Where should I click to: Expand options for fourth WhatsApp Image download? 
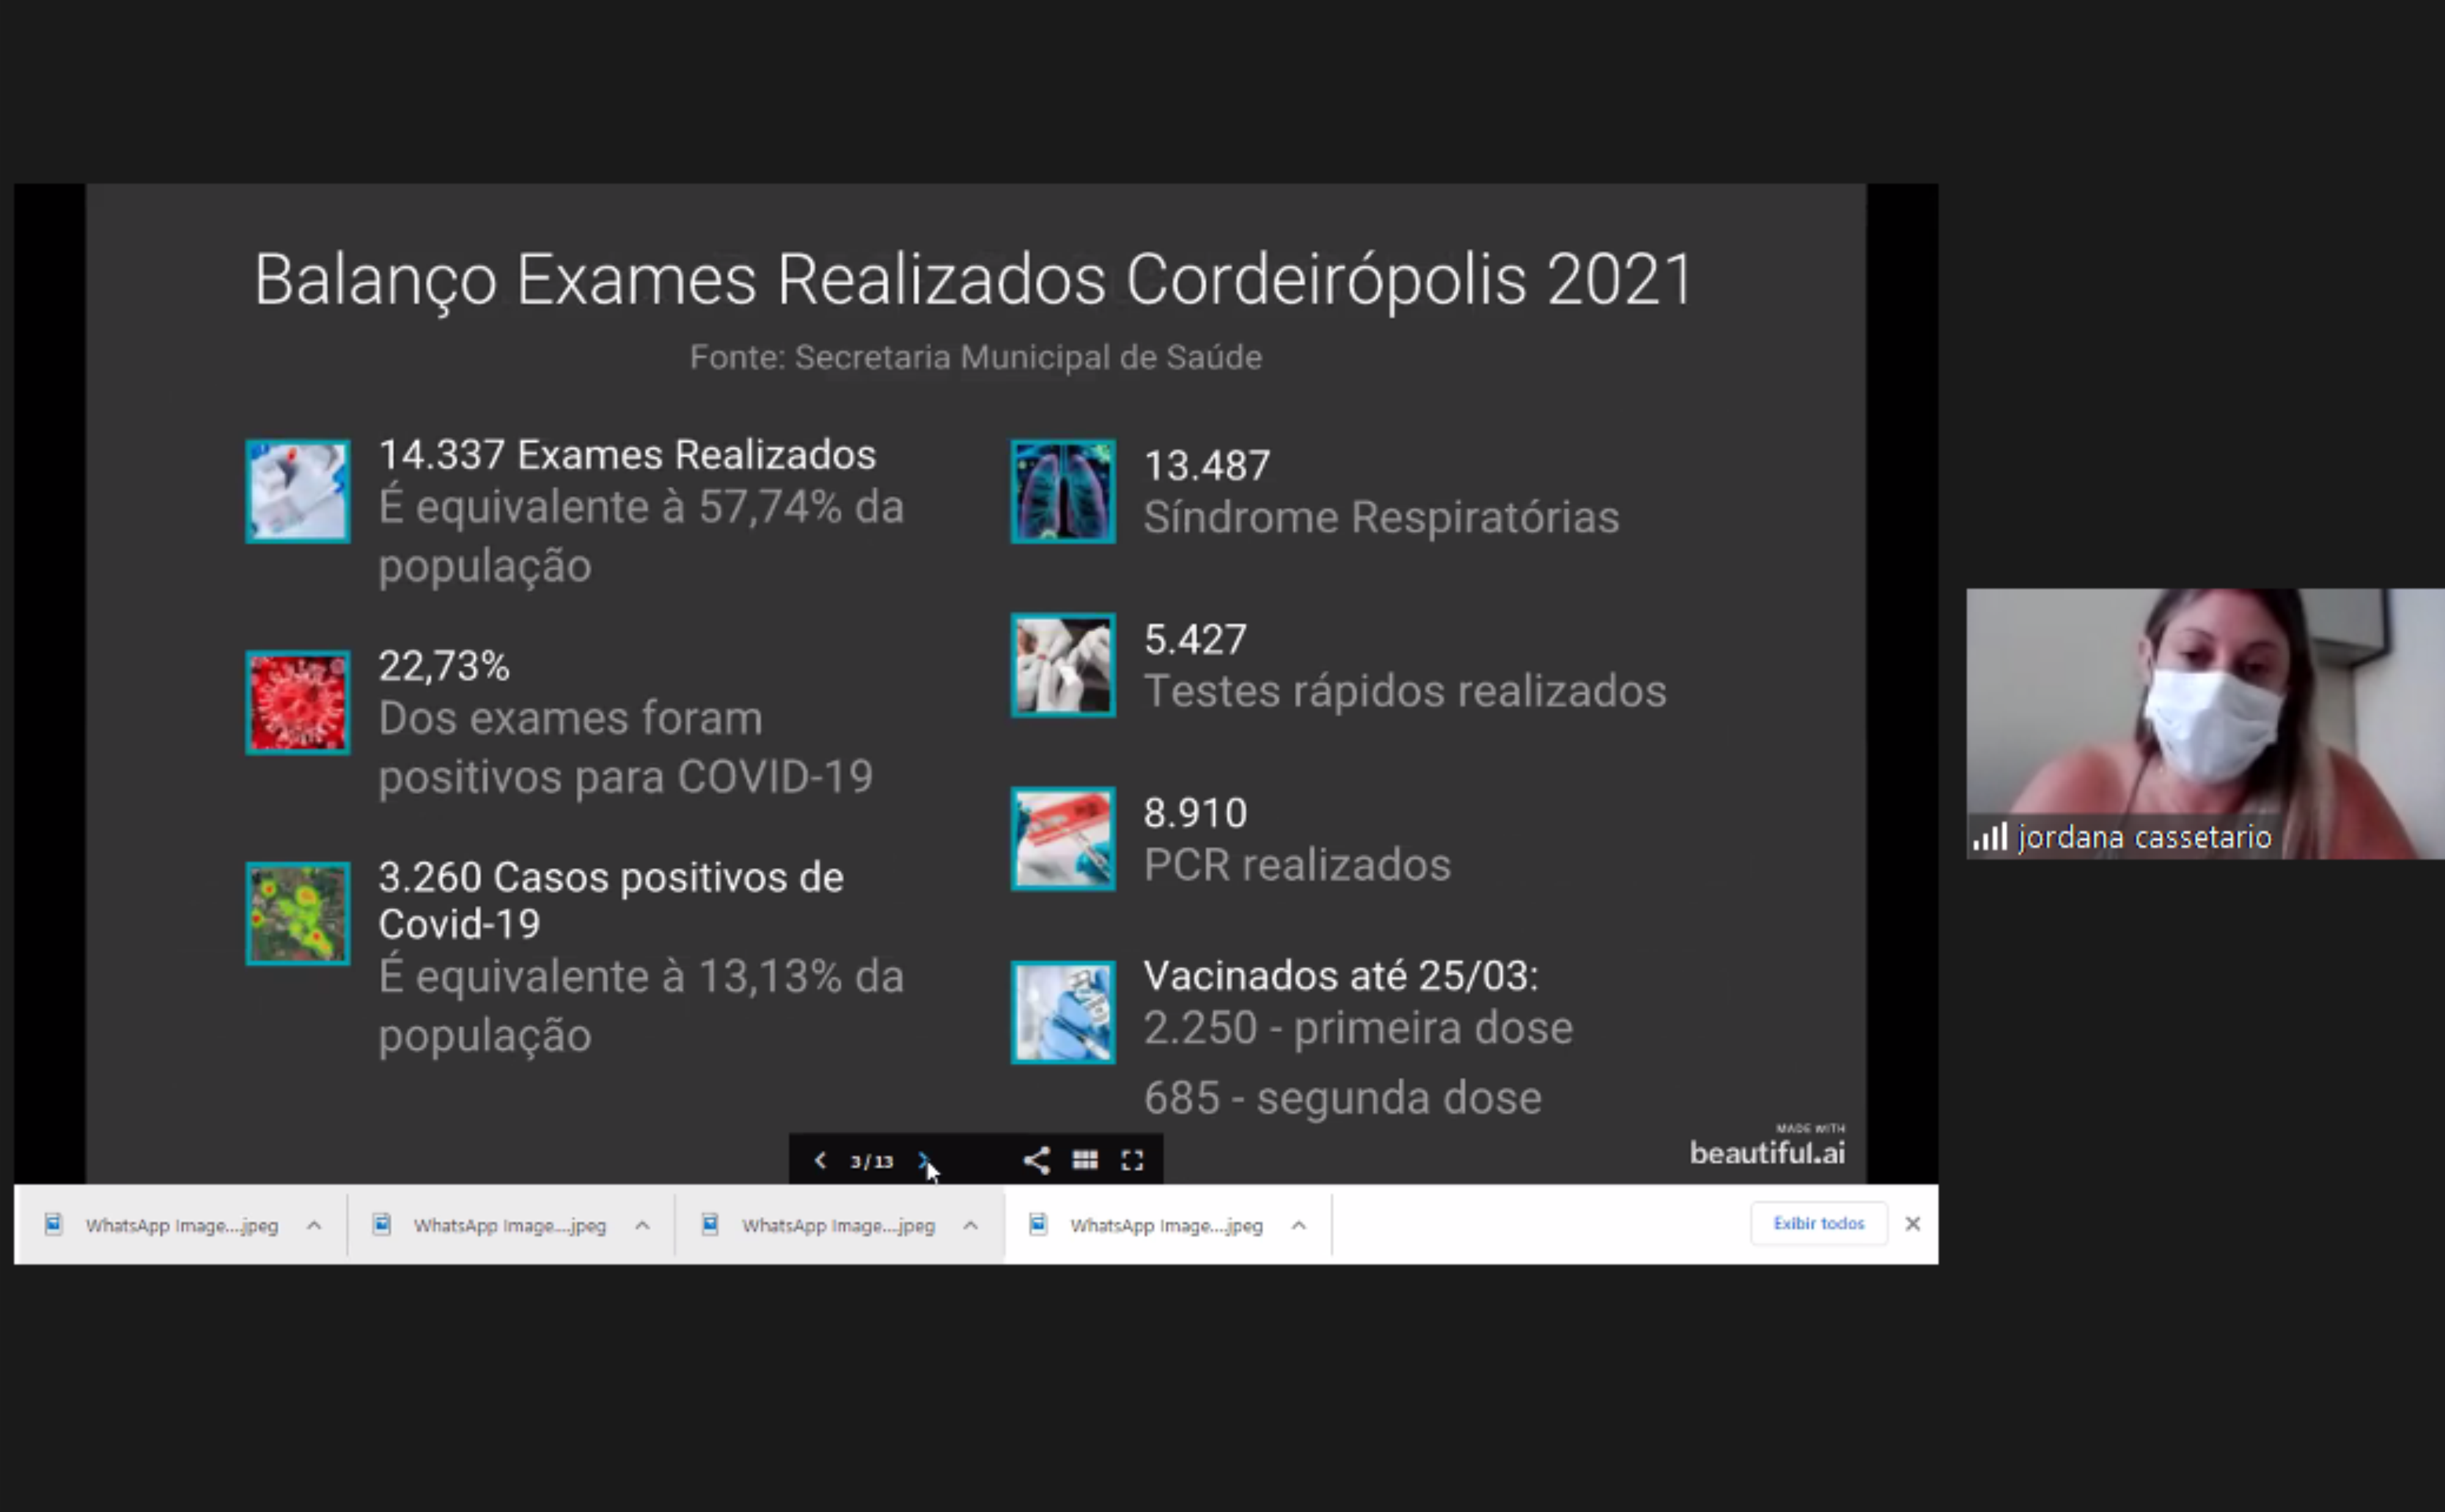tap(1298, 1225)
